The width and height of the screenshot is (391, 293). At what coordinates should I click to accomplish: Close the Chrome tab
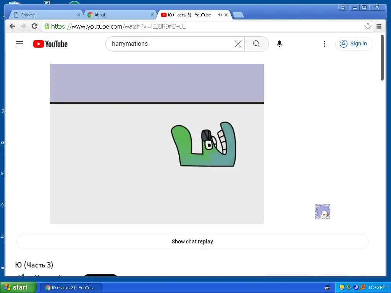click(79, 15)
